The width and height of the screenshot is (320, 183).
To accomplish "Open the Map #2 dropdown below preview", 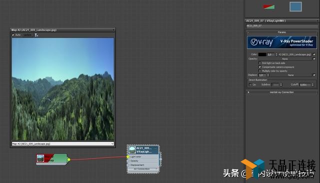I will 63,144.
